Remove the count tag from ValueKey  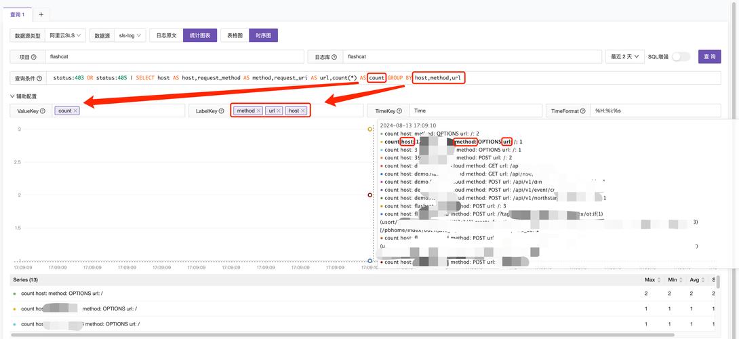click(75, 111)
